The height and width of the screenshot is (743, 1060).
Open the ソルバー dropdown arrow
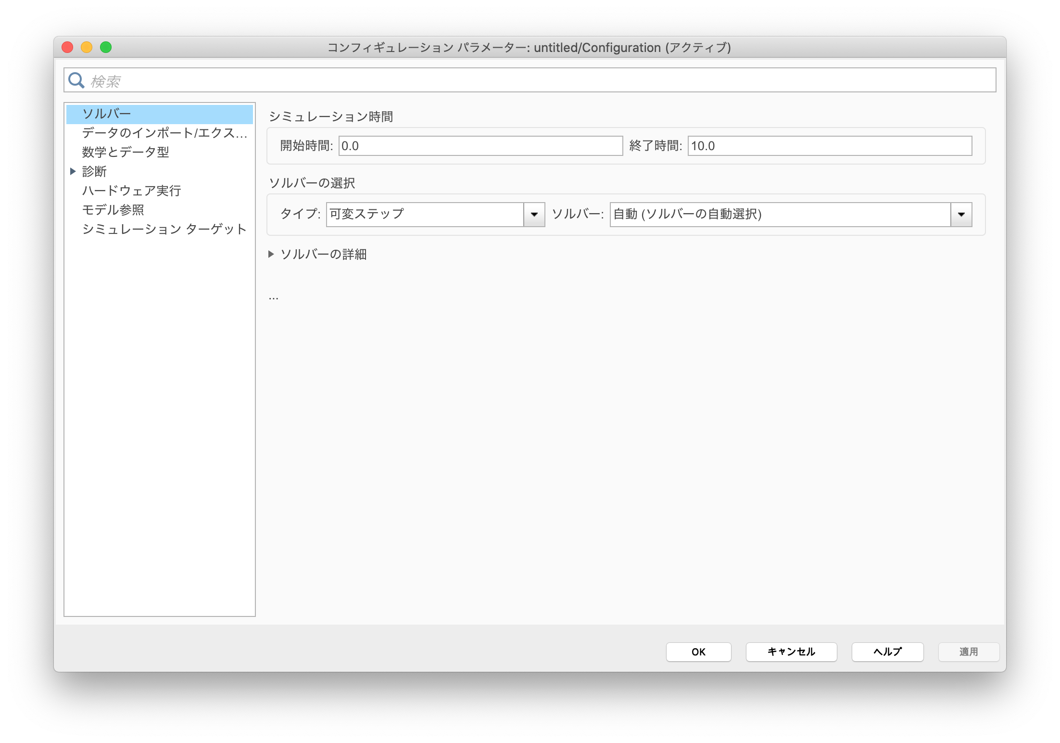[x=961, y=215]
